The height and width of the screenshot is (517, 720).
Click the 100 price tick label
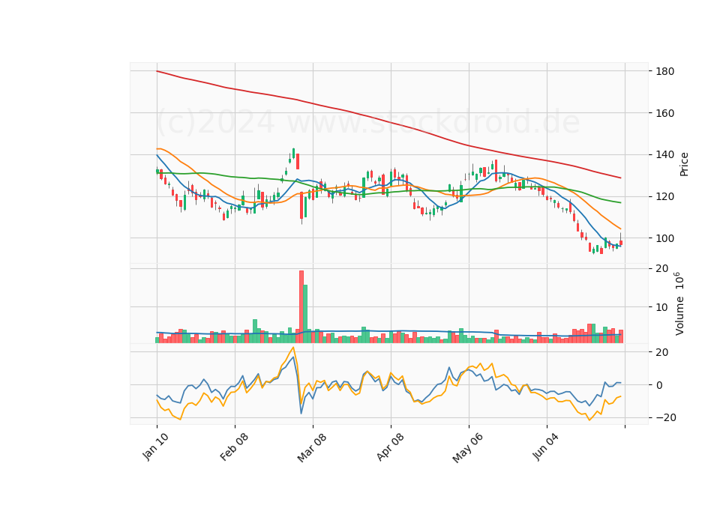point(665,238)
